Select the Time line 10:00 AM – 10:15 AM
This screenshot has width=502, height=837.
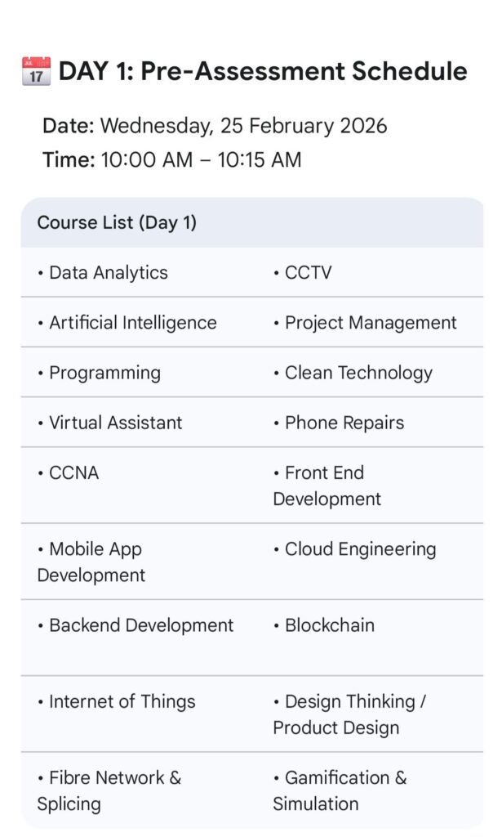coord(172,159)
